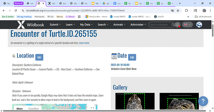The image size is (214, 112).
Task: Follow the Learn more link
Action: (84, 43)
